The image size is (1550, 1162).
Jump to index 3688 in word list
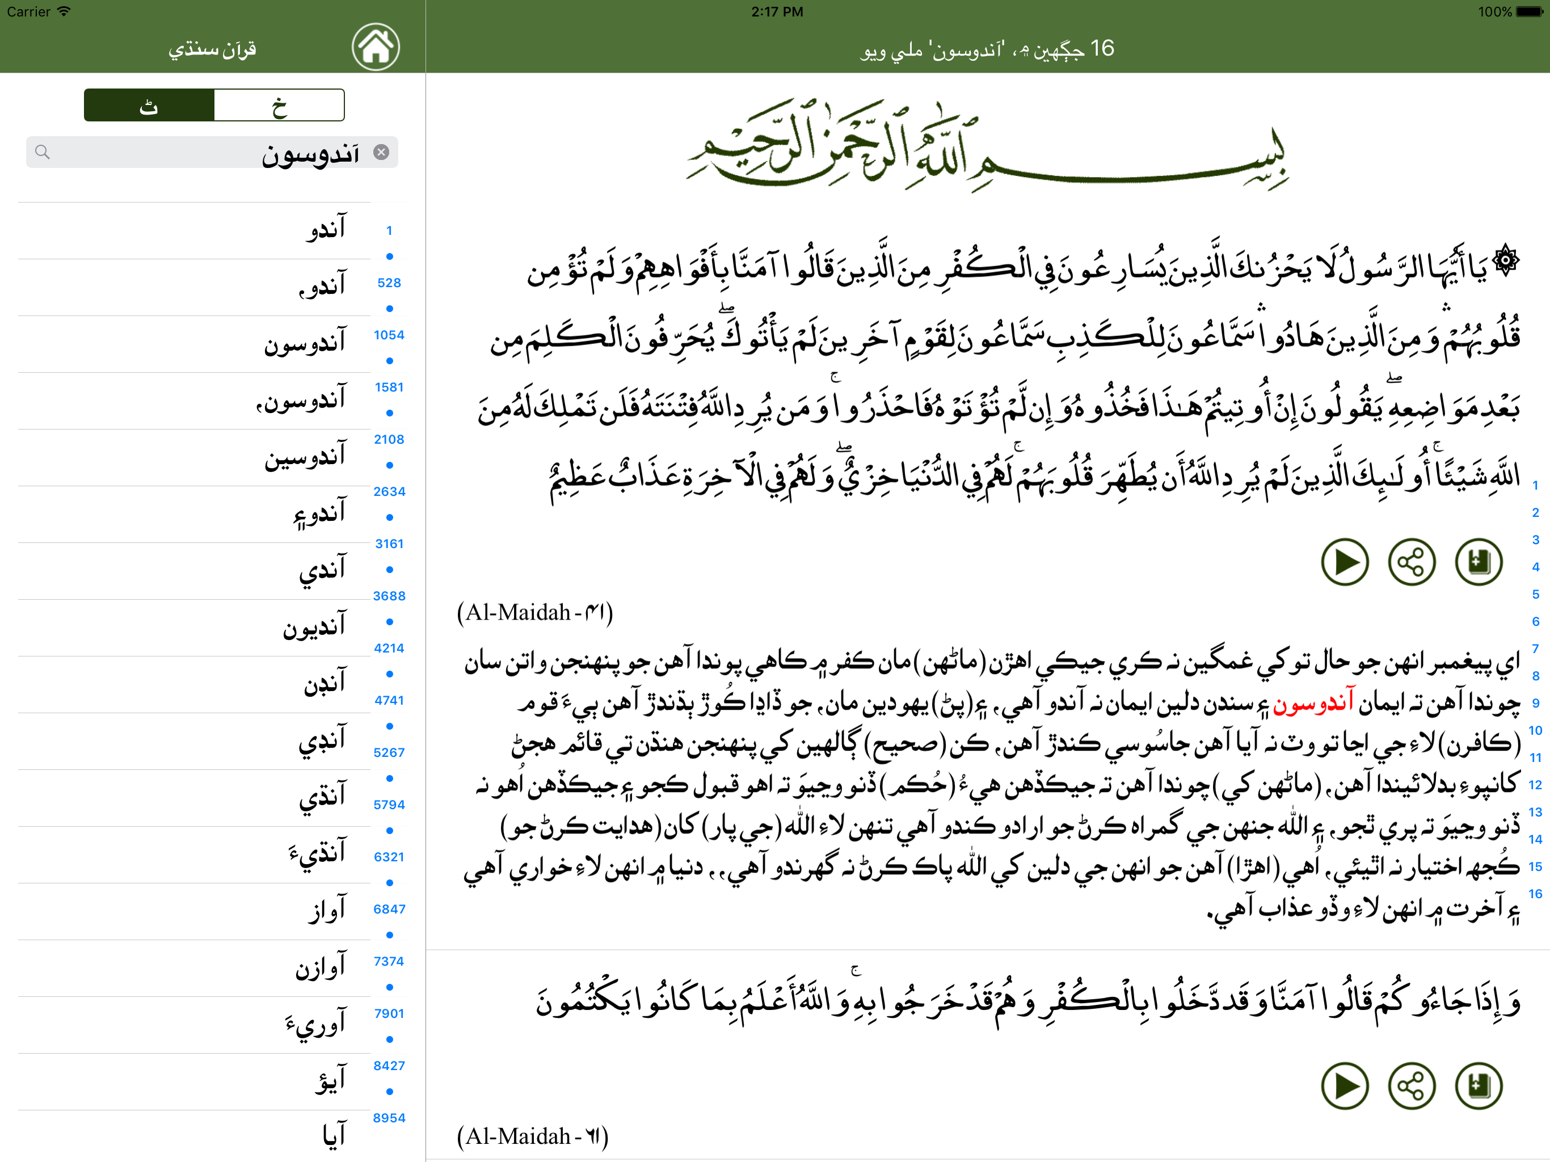389,596
